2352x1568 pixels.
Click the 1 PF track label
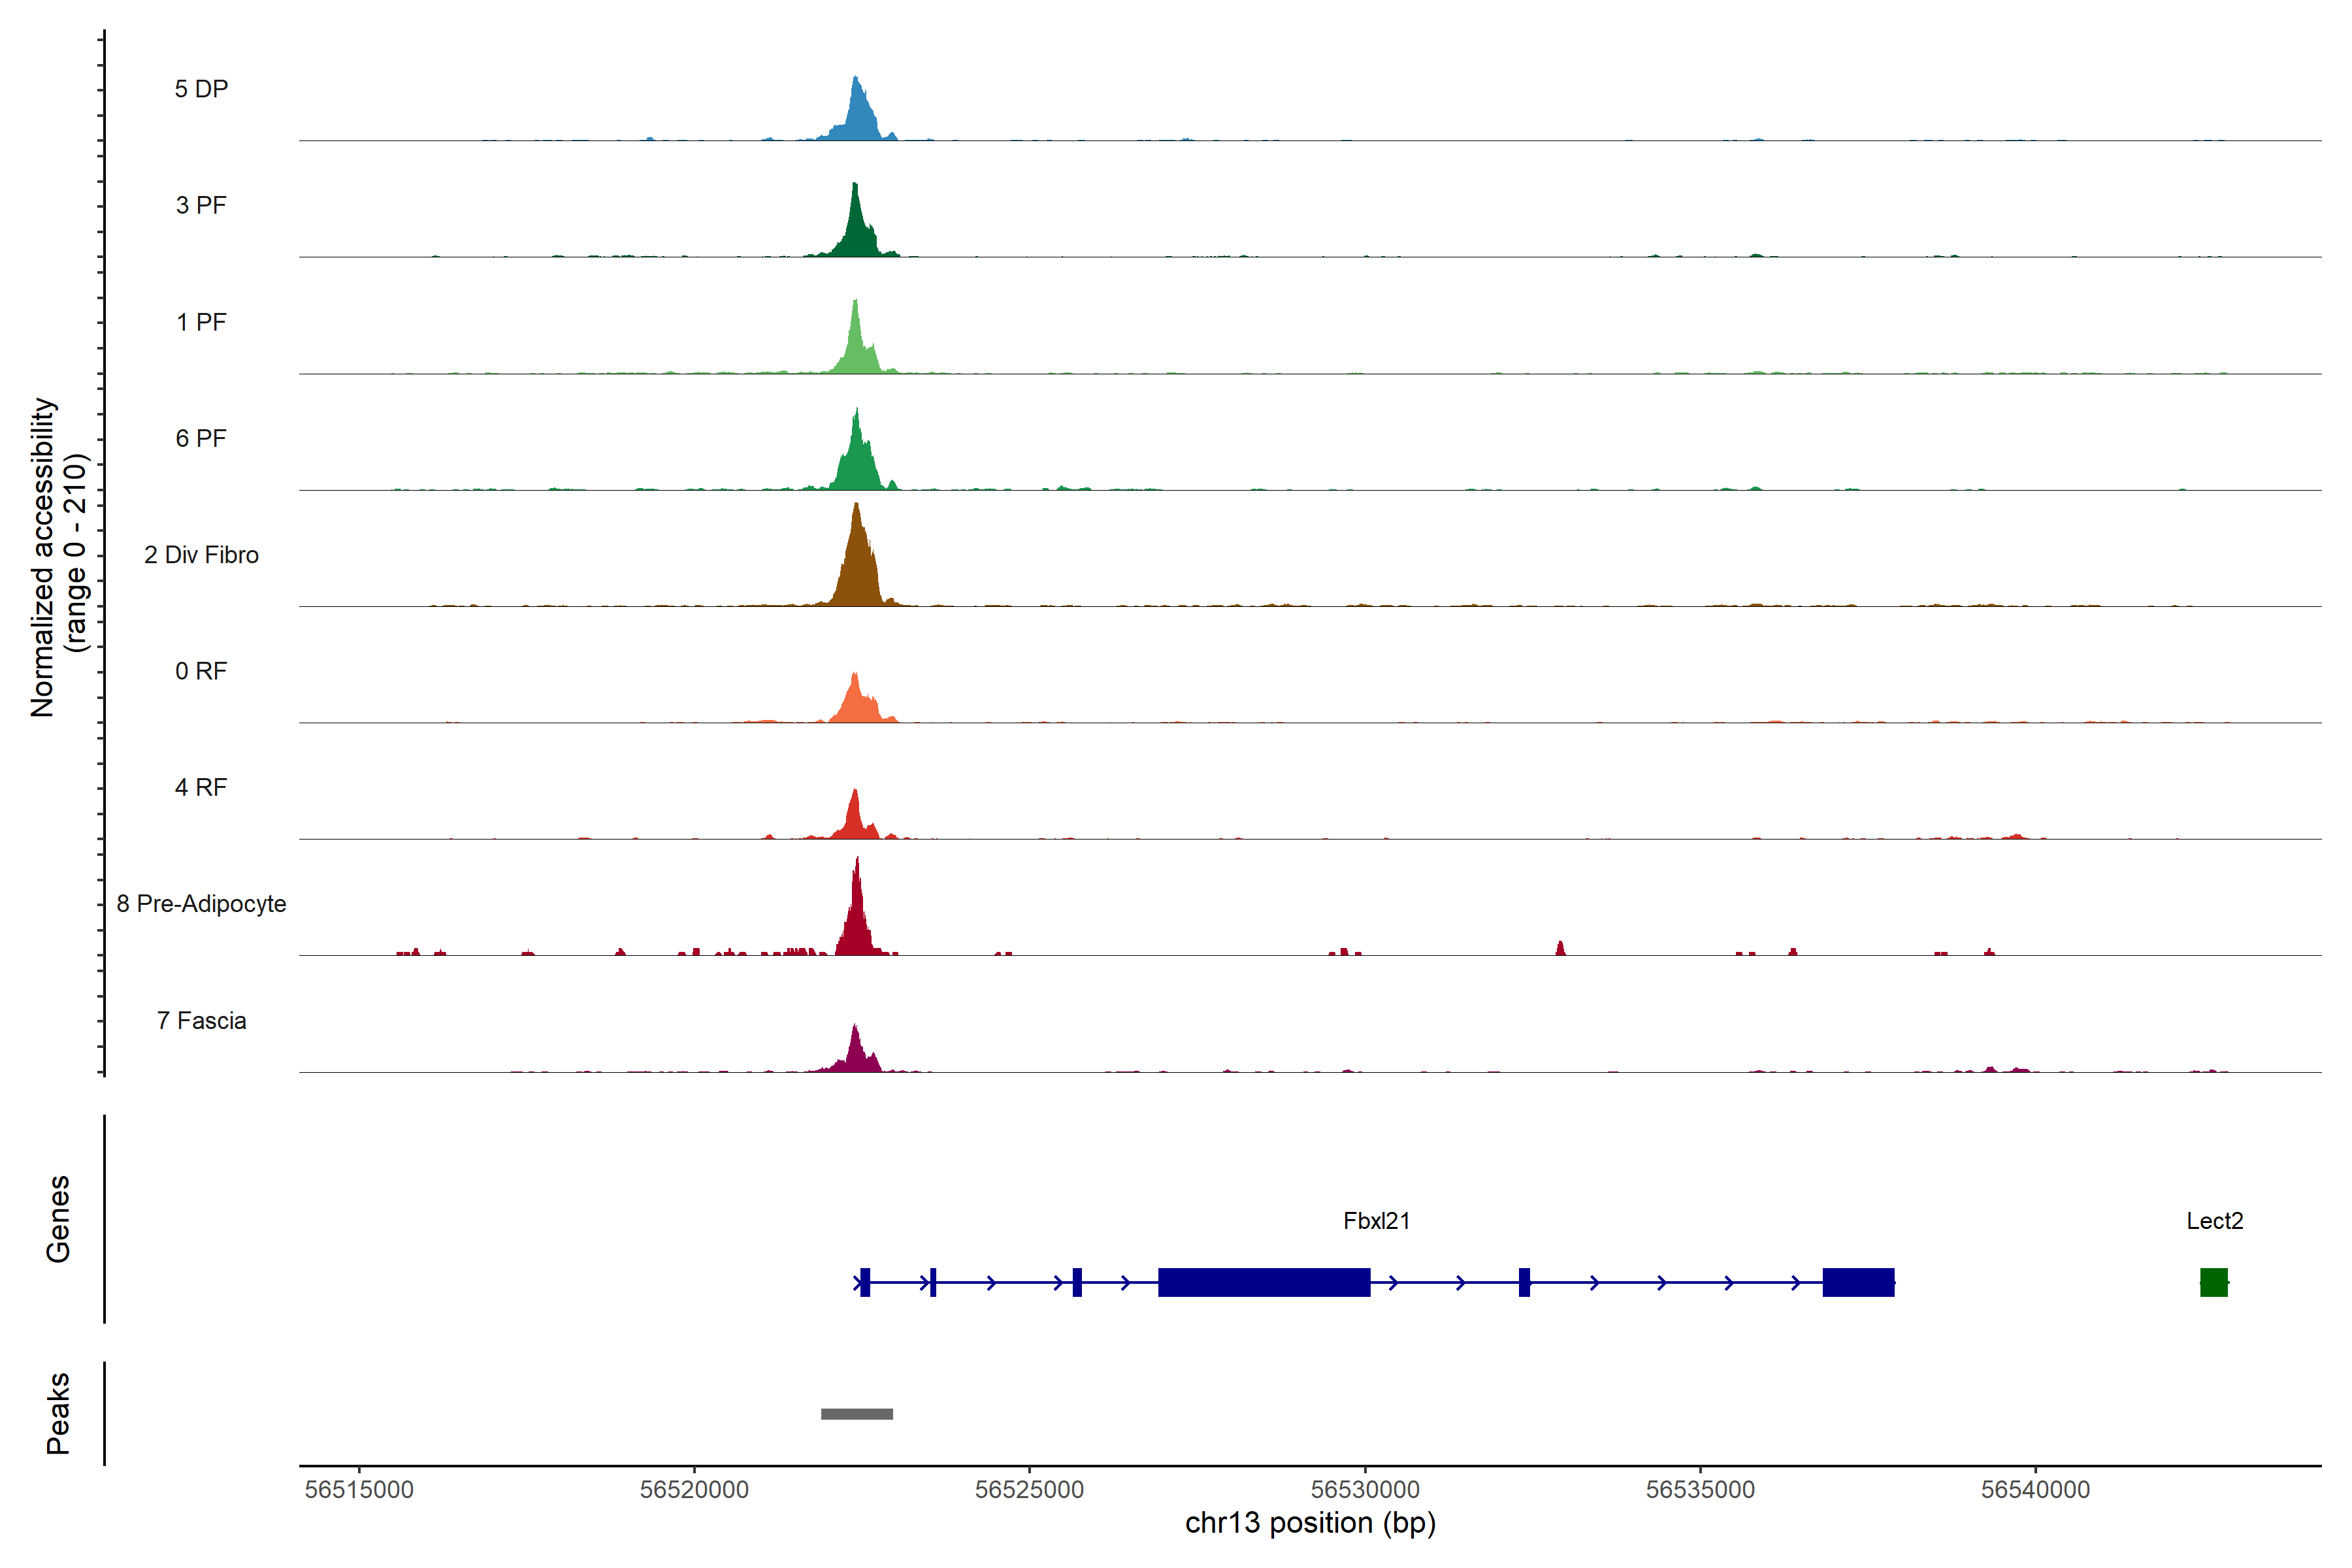[201, 322]
